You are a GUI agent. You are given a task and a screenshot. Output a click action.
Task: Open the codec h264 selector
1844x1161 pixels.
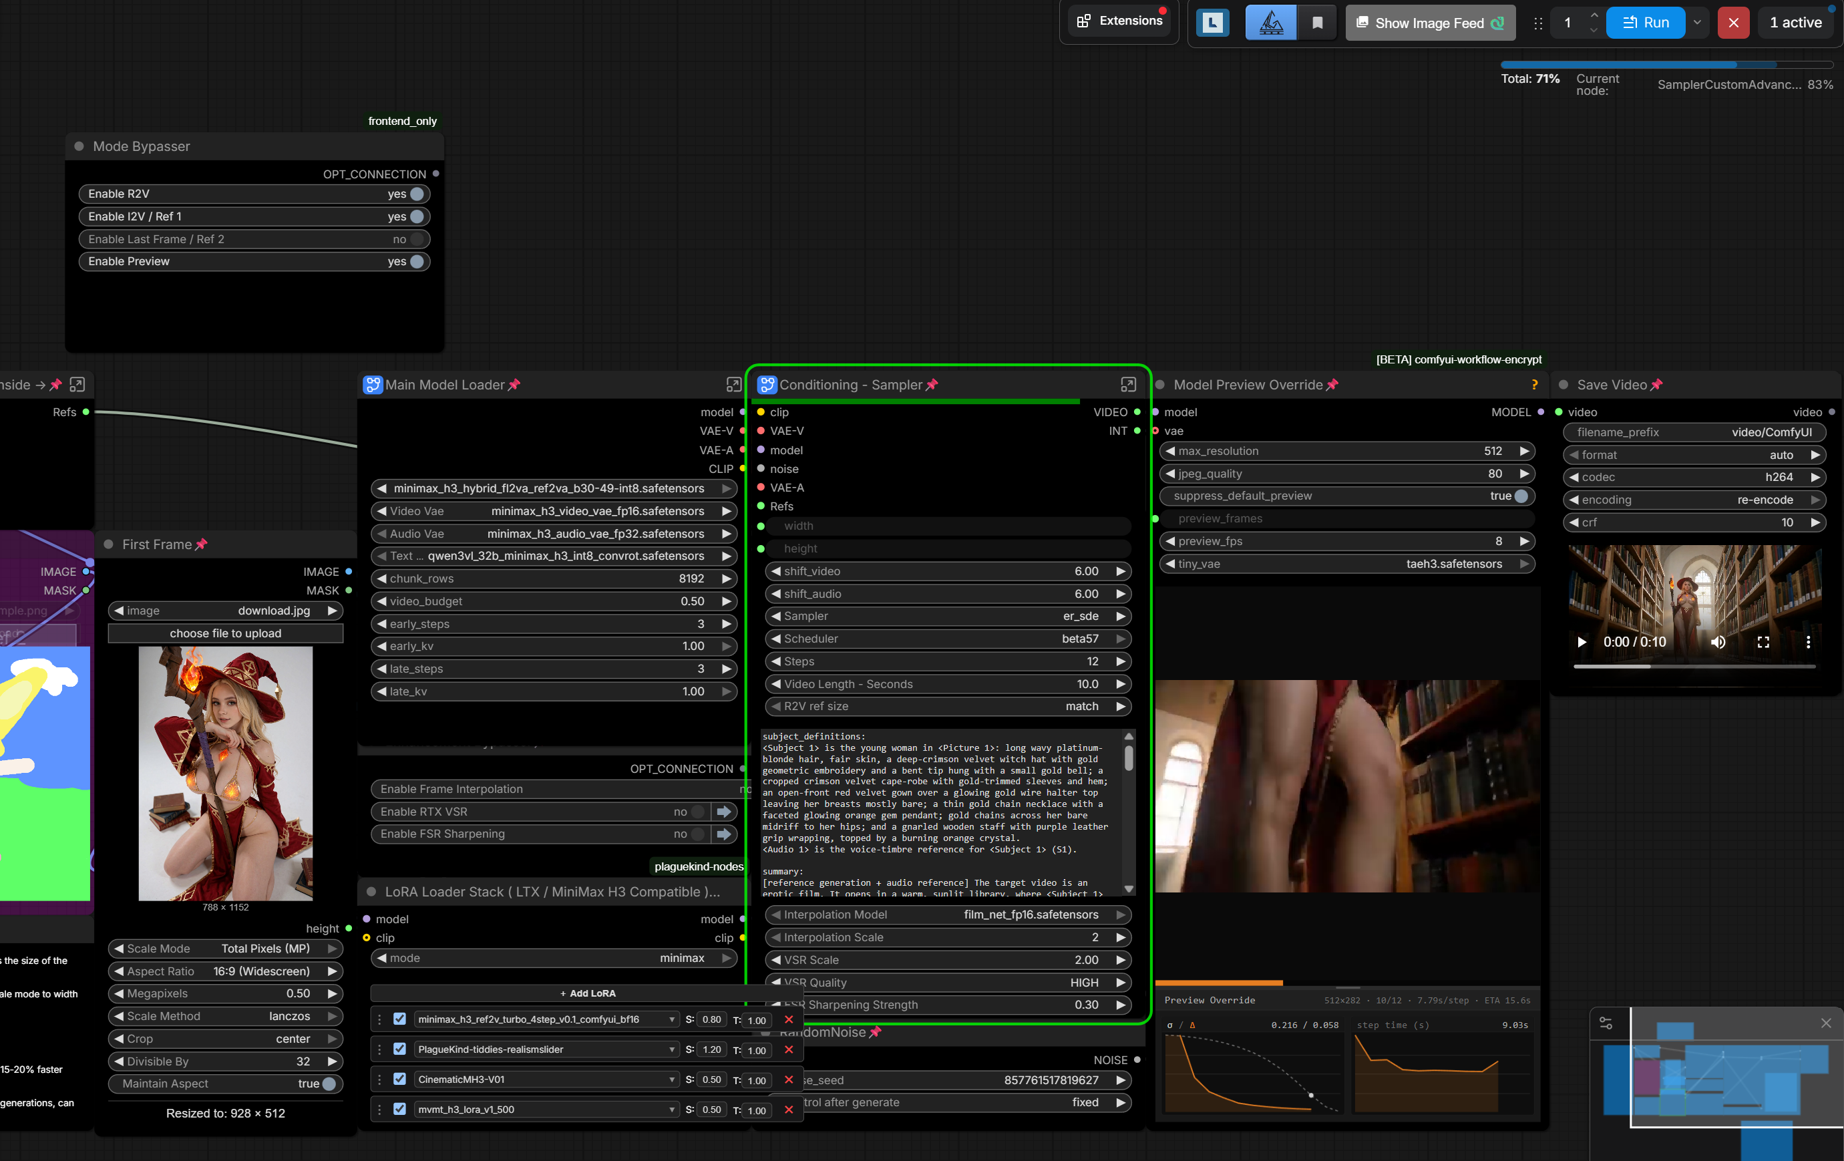[x=1694, y=477]
